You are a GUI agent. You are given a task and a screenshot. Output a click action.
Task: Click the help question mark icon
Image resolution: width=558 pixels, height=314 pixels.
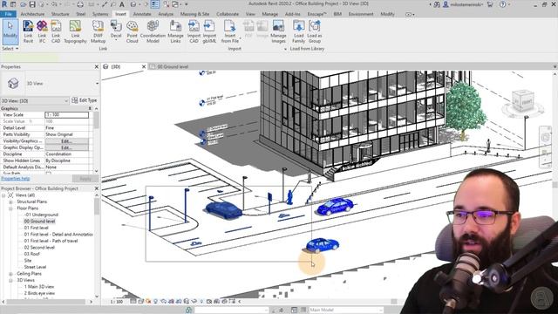pos(503,4)
